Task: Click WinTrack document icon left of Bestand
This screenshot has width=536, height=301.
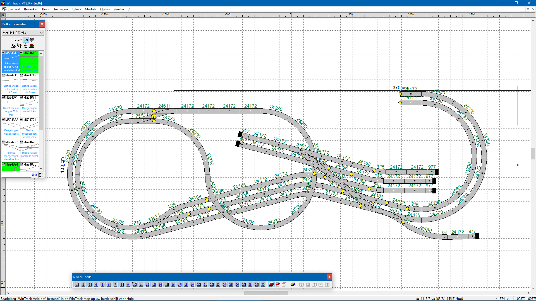Action: [x=4, y=9]
